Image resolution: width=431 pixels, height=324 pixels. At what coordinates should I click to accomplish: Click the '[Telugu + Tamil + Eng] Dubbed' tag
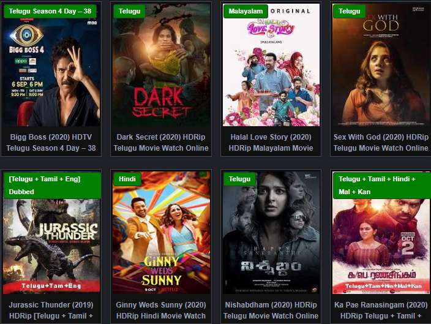[53, 186]
